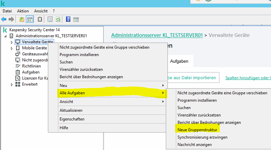The image size is (271, 150).
Task: Select the Richtlinien tree item
Action: 31,66
